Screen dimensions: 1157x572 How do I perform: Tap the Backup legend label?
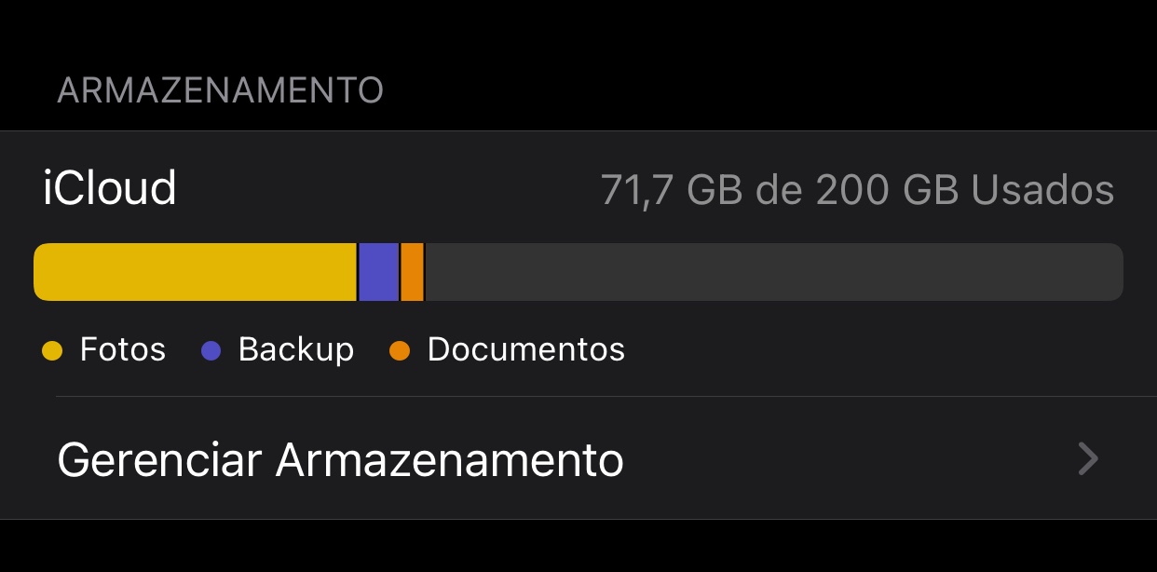(x=296, y=349)
